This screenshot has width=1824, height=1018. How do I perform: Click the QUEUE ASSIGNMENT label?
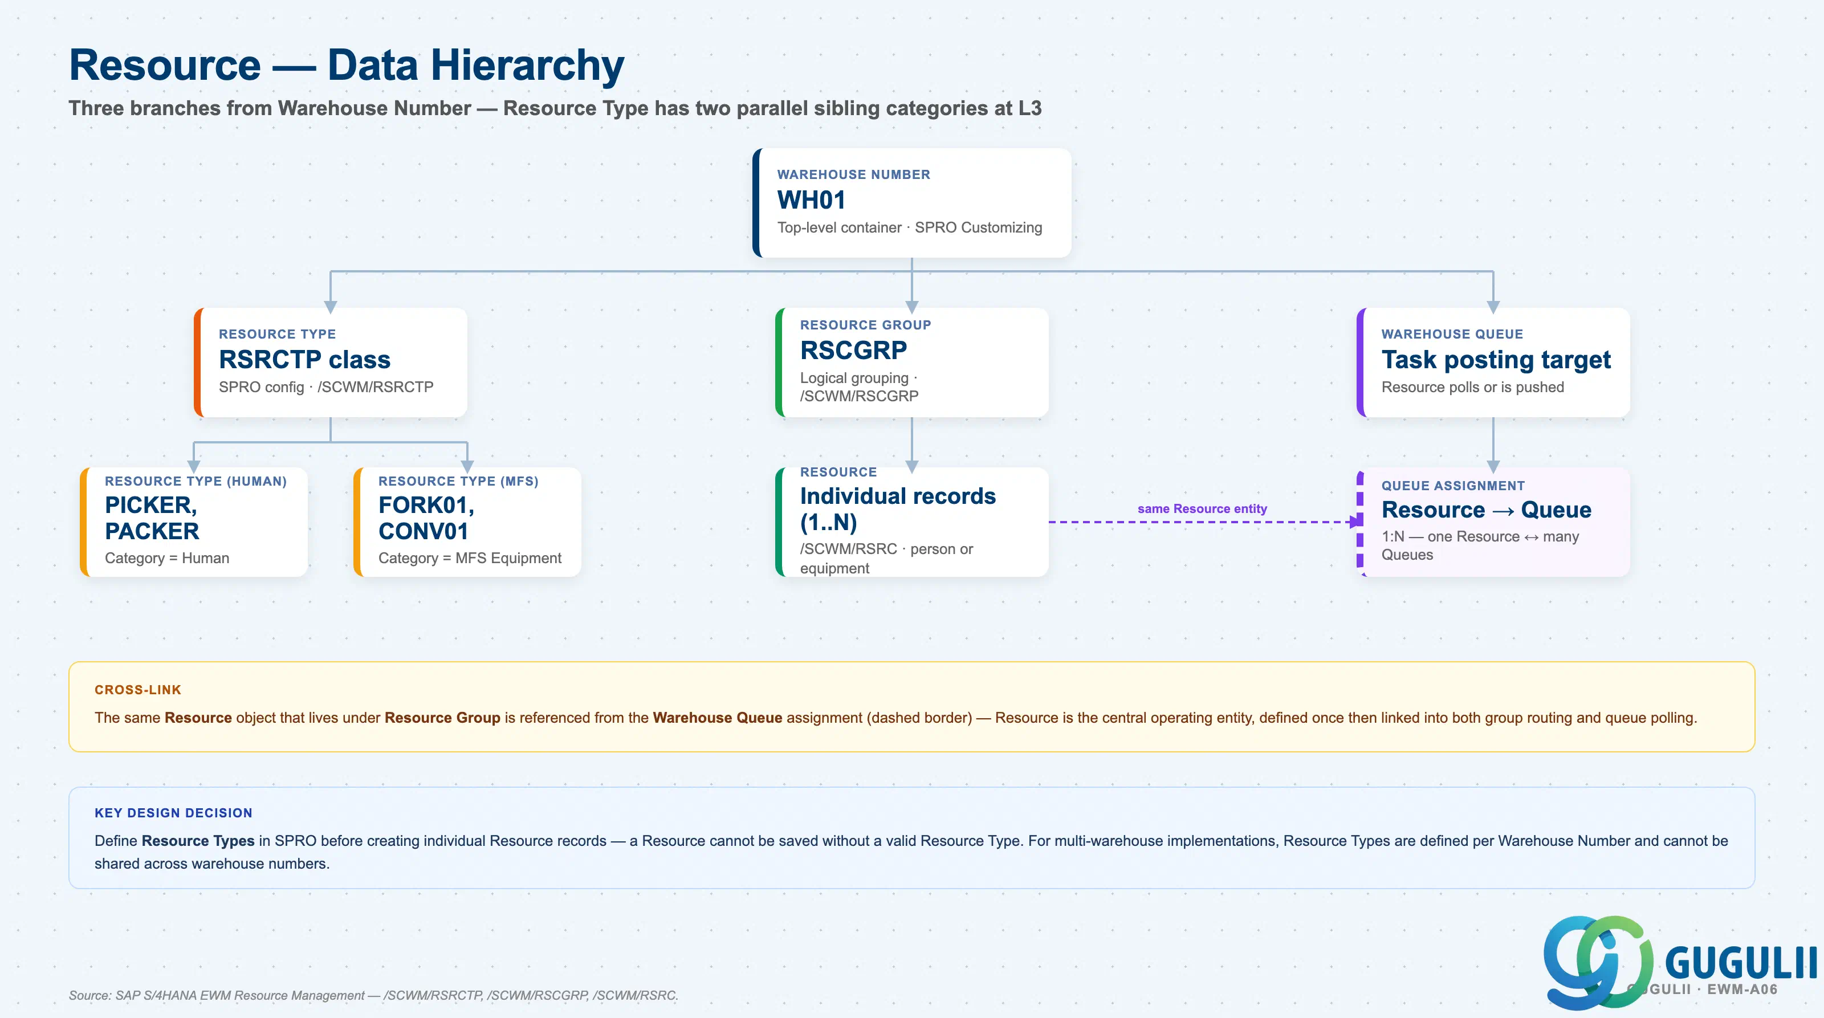pyautogui.click(x=1453, y=486)
